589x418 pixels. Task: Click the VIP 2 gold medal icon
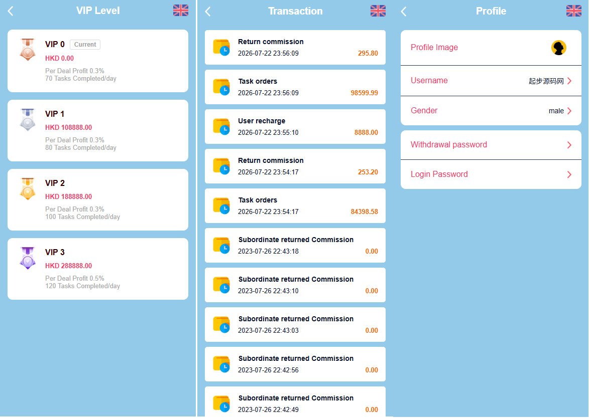click(28, 188)
